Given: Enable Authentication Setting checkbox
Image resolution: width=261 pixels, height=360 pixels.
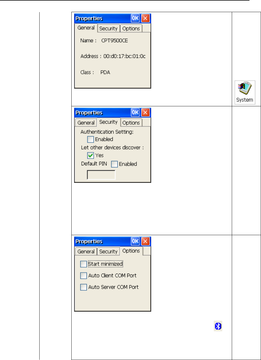Looking at the screenshot, I should pos(91,139).
